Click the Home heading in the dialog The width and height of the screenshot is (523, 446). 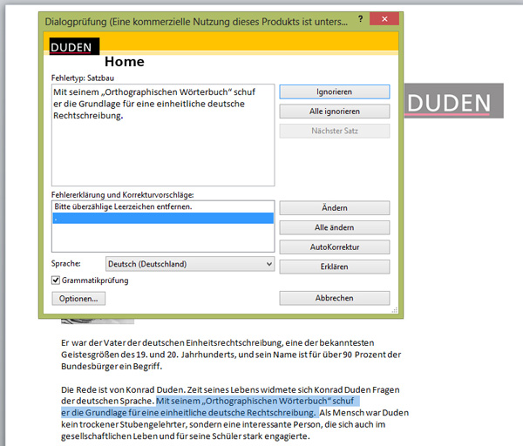124,63
